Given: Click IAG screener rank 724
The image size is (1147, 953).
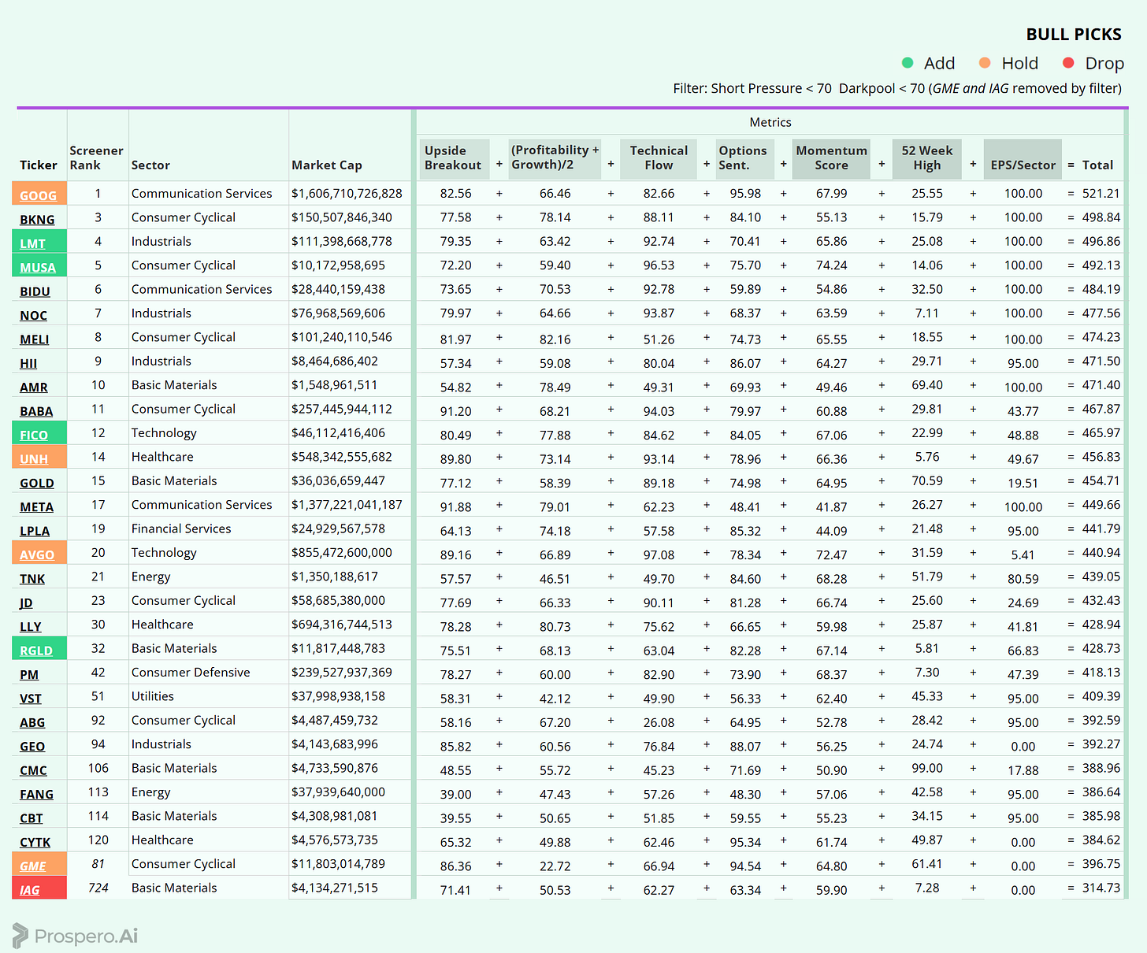Looking at the screenshot, I should 98,888.
